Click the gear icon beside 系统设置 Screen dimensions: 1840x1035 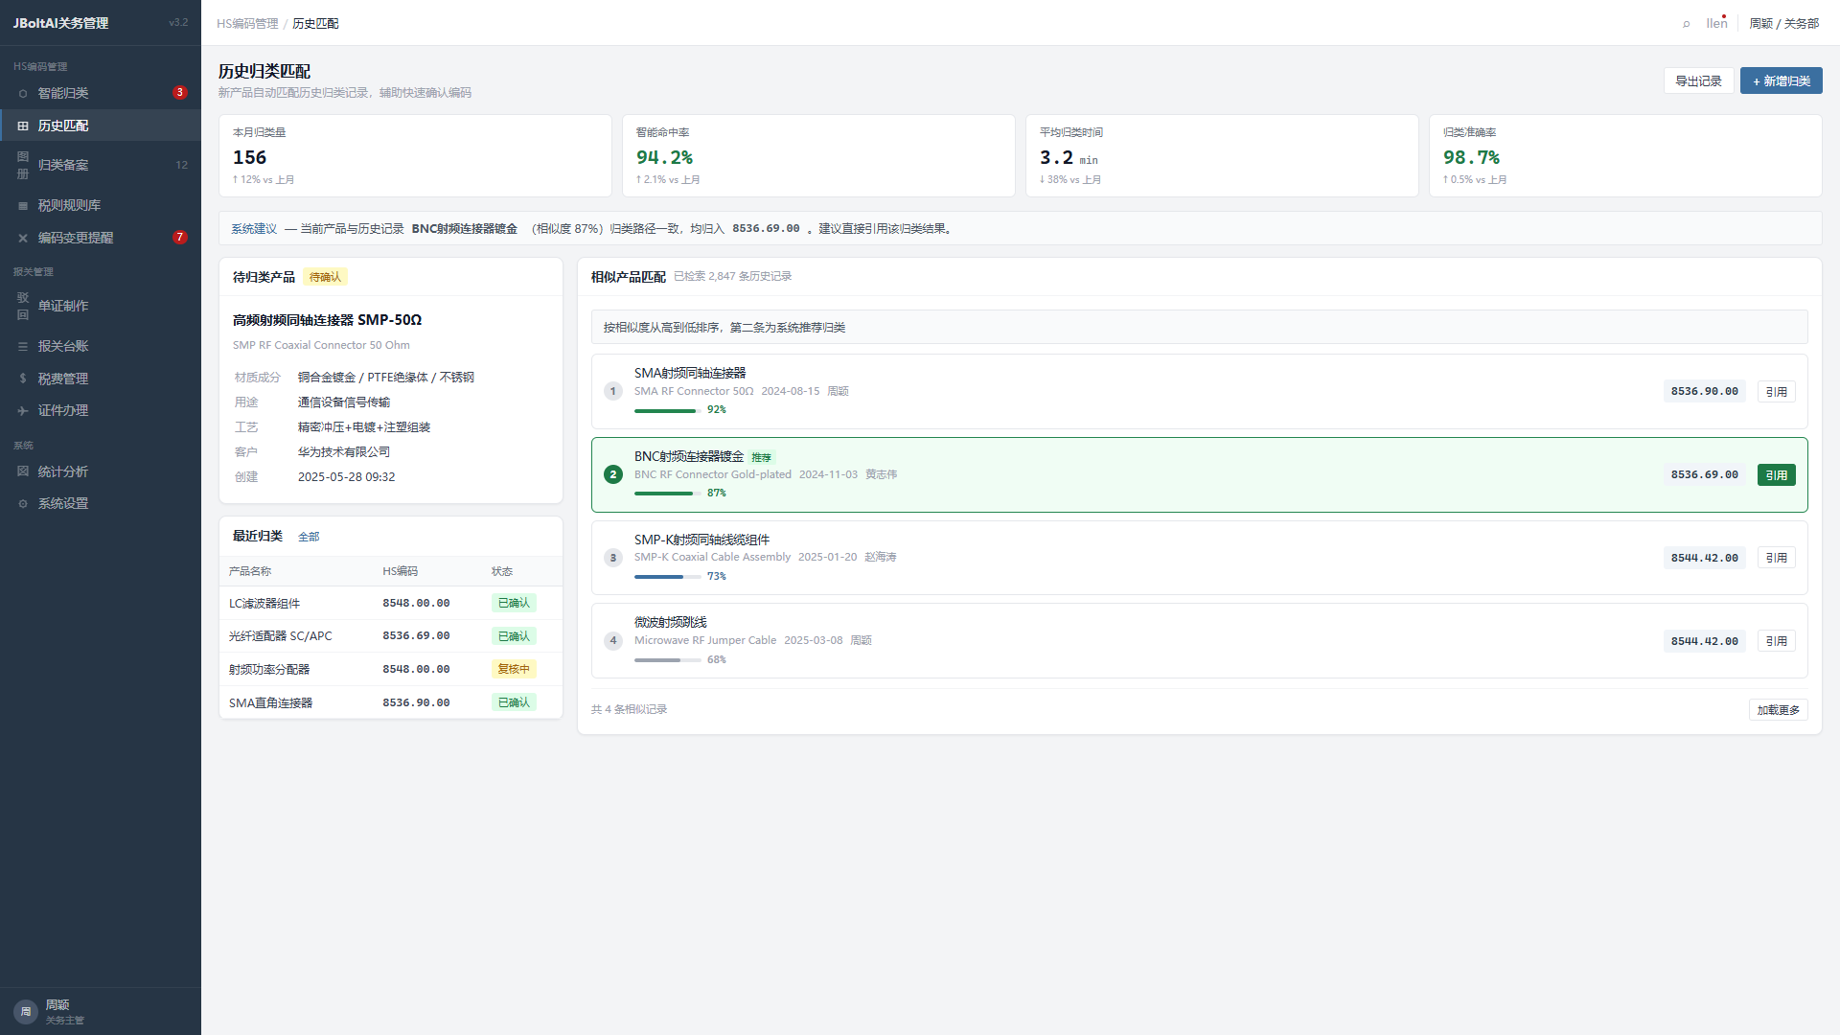pyautogui.click(x=23, y=503)
